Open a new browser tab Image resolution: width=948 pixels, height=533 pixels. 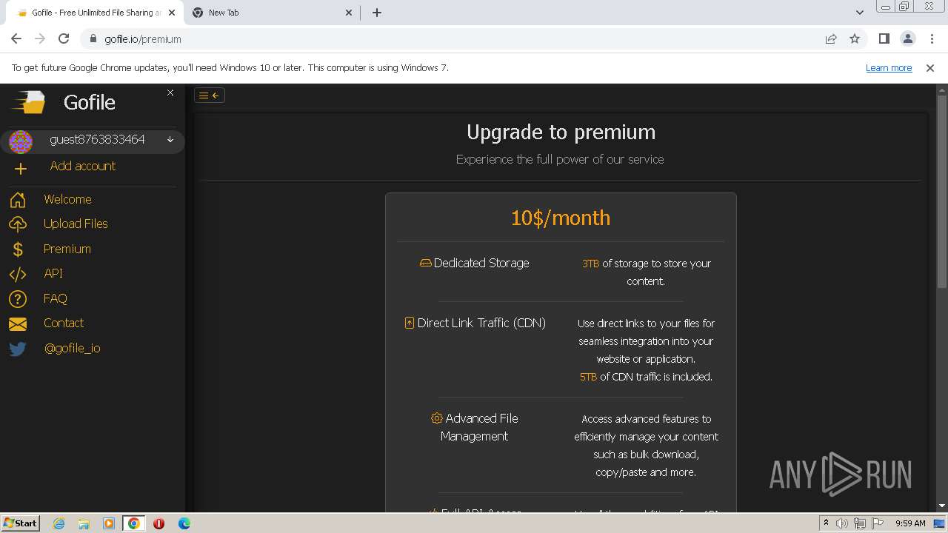[x=377, y=13]
